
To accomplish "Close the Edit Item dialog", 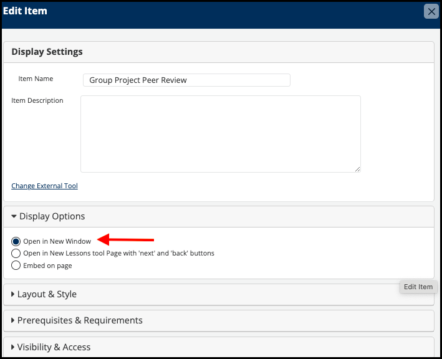I will [x=431, y=12].
